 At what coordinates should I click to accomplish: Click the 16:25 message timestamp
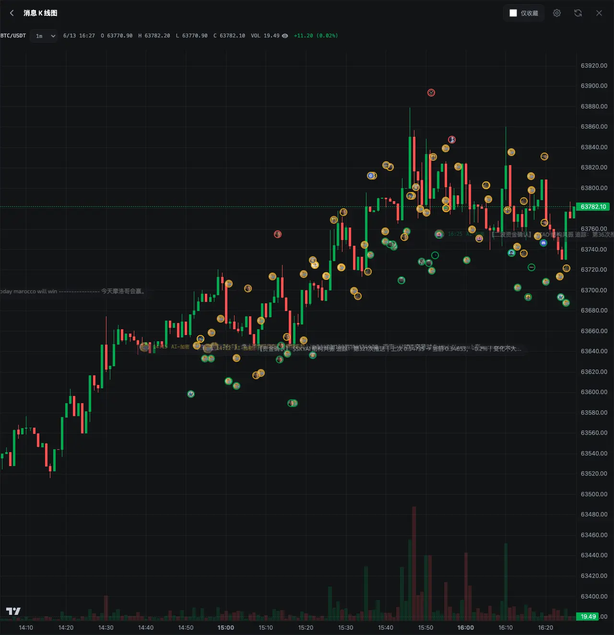(455, 234)
